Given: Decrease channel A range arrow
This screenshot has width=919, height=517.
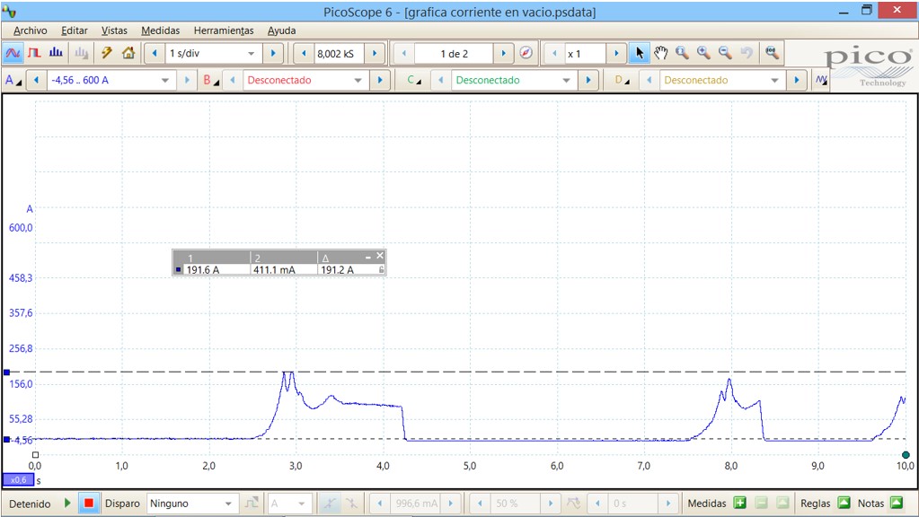Looking at the screenshot, I should pyautogui.click(x=36, y=80).
